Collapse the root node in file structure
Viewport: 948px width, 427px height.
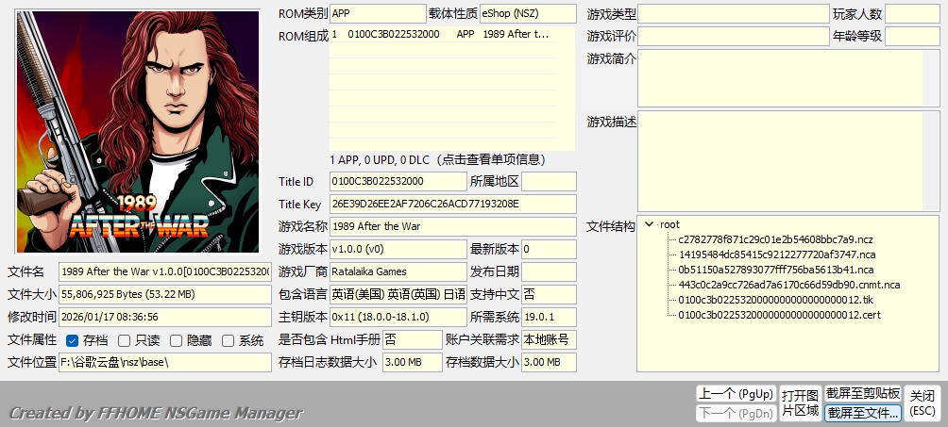click(x=649, y=224)
